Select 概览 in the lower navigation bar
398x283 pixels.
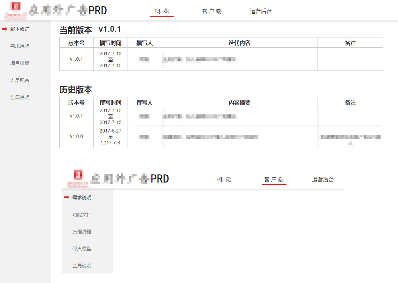(224, 178)
